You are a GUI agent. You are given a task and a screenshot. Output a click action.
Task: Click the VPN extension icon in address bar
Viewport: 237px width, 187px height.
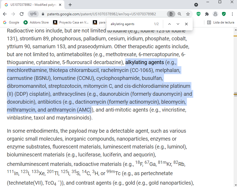pyautogui.click(x=33, y=14)
